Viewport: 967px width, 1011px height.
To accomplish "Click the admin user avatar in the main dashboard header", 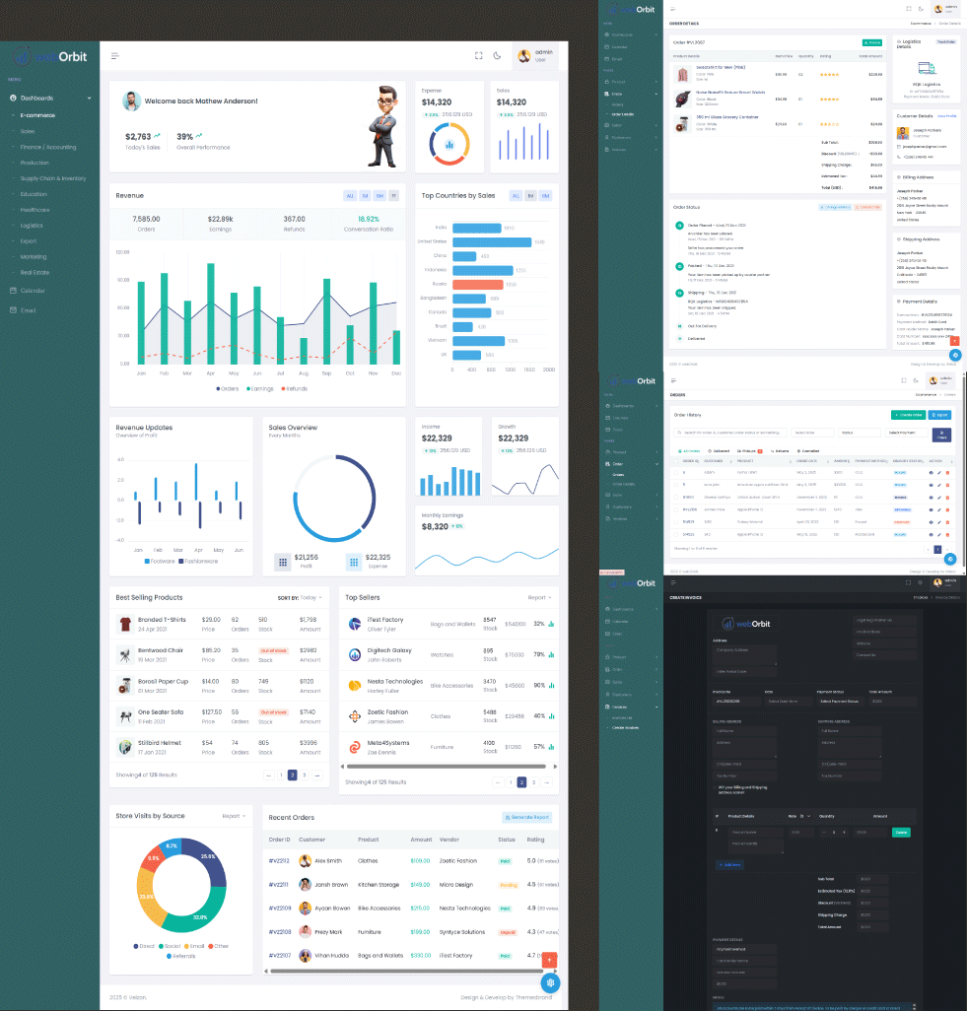I will point(524,56).
